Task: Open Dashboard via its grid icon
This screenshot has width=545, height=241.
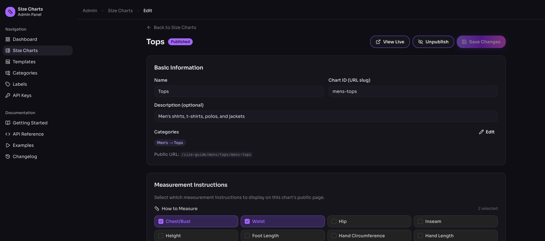Action: tap(8, 39)
